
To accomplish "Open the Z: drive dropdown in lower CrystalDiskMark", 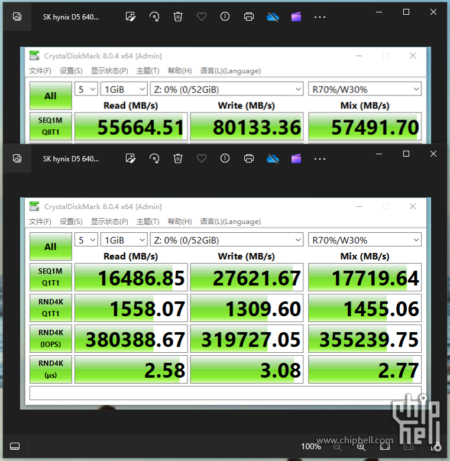I will click(226, 240).
